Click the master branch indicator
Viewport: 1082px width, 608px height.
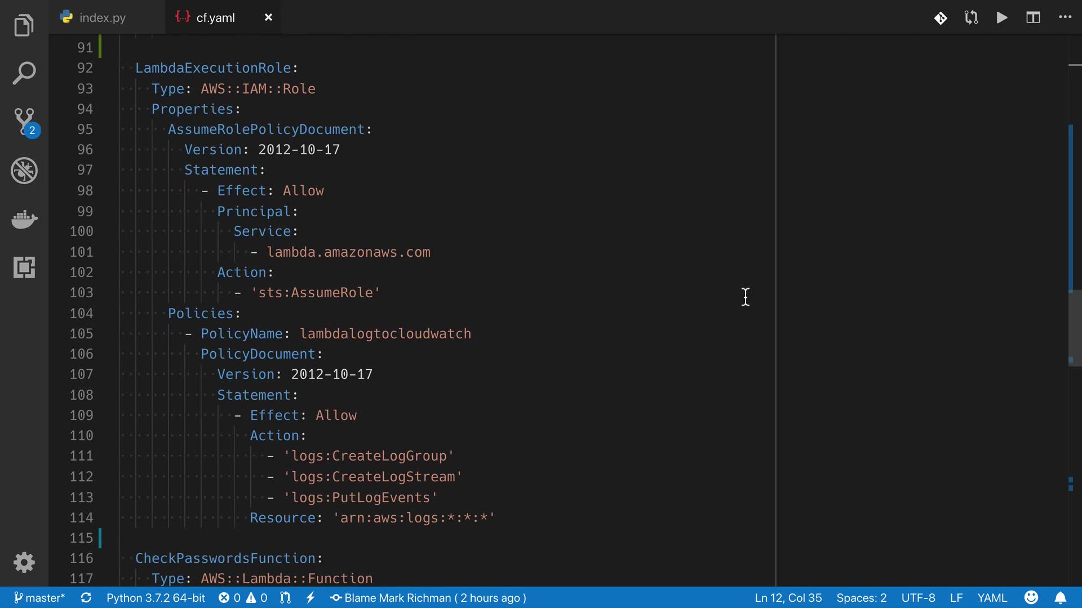(39, 598)
